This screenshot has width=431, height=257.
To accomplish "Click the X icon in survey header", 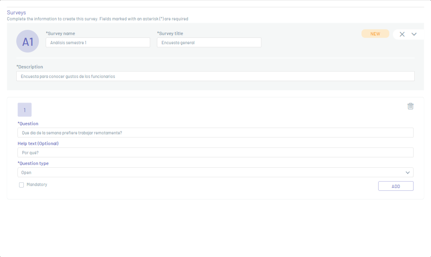I will (402, 34).
